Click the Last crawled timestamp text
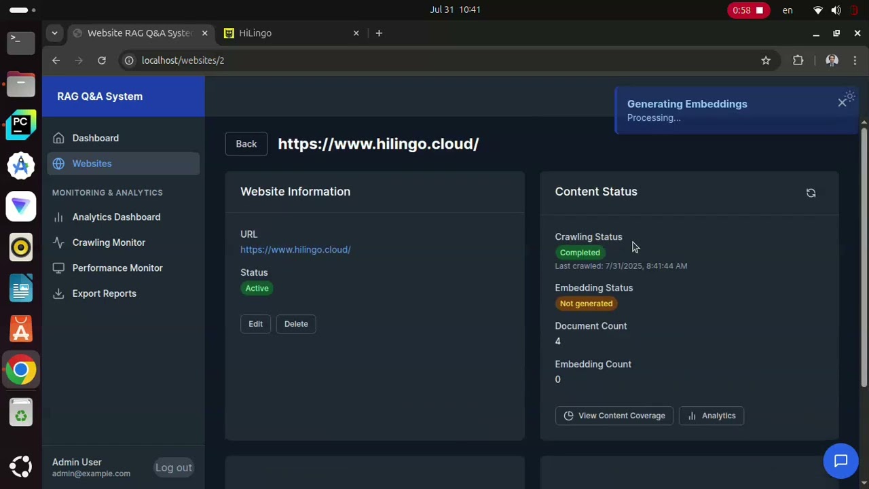This screenshot has width=869, height=489. [621, 266]
